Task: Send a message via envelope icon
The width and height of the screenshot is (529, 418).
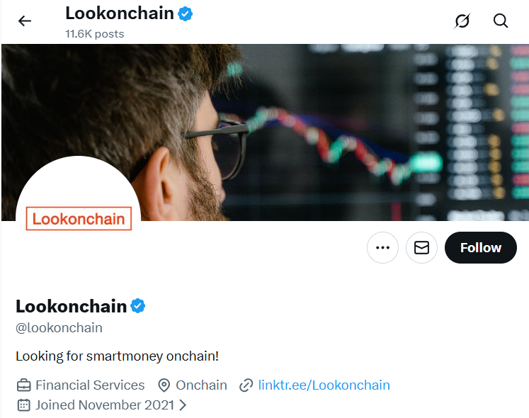Action: pyautogui.click(x=421, y=248)
